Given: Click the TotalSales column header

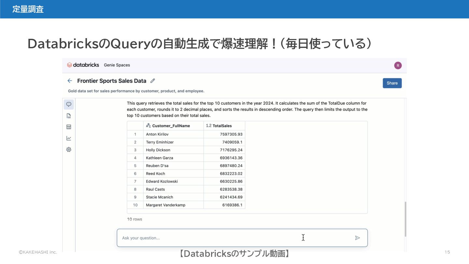Looking at the screenshot, I should [x=224, y=126].
